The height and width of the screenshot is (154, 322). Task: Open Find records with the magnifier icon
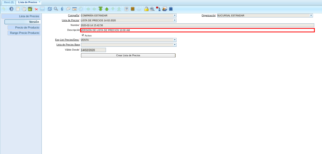click(56, 9)
